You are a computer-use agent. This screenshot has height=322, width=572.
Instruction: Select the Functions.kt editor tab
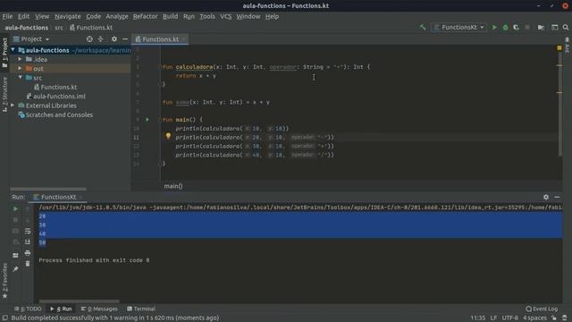point(160,39)
